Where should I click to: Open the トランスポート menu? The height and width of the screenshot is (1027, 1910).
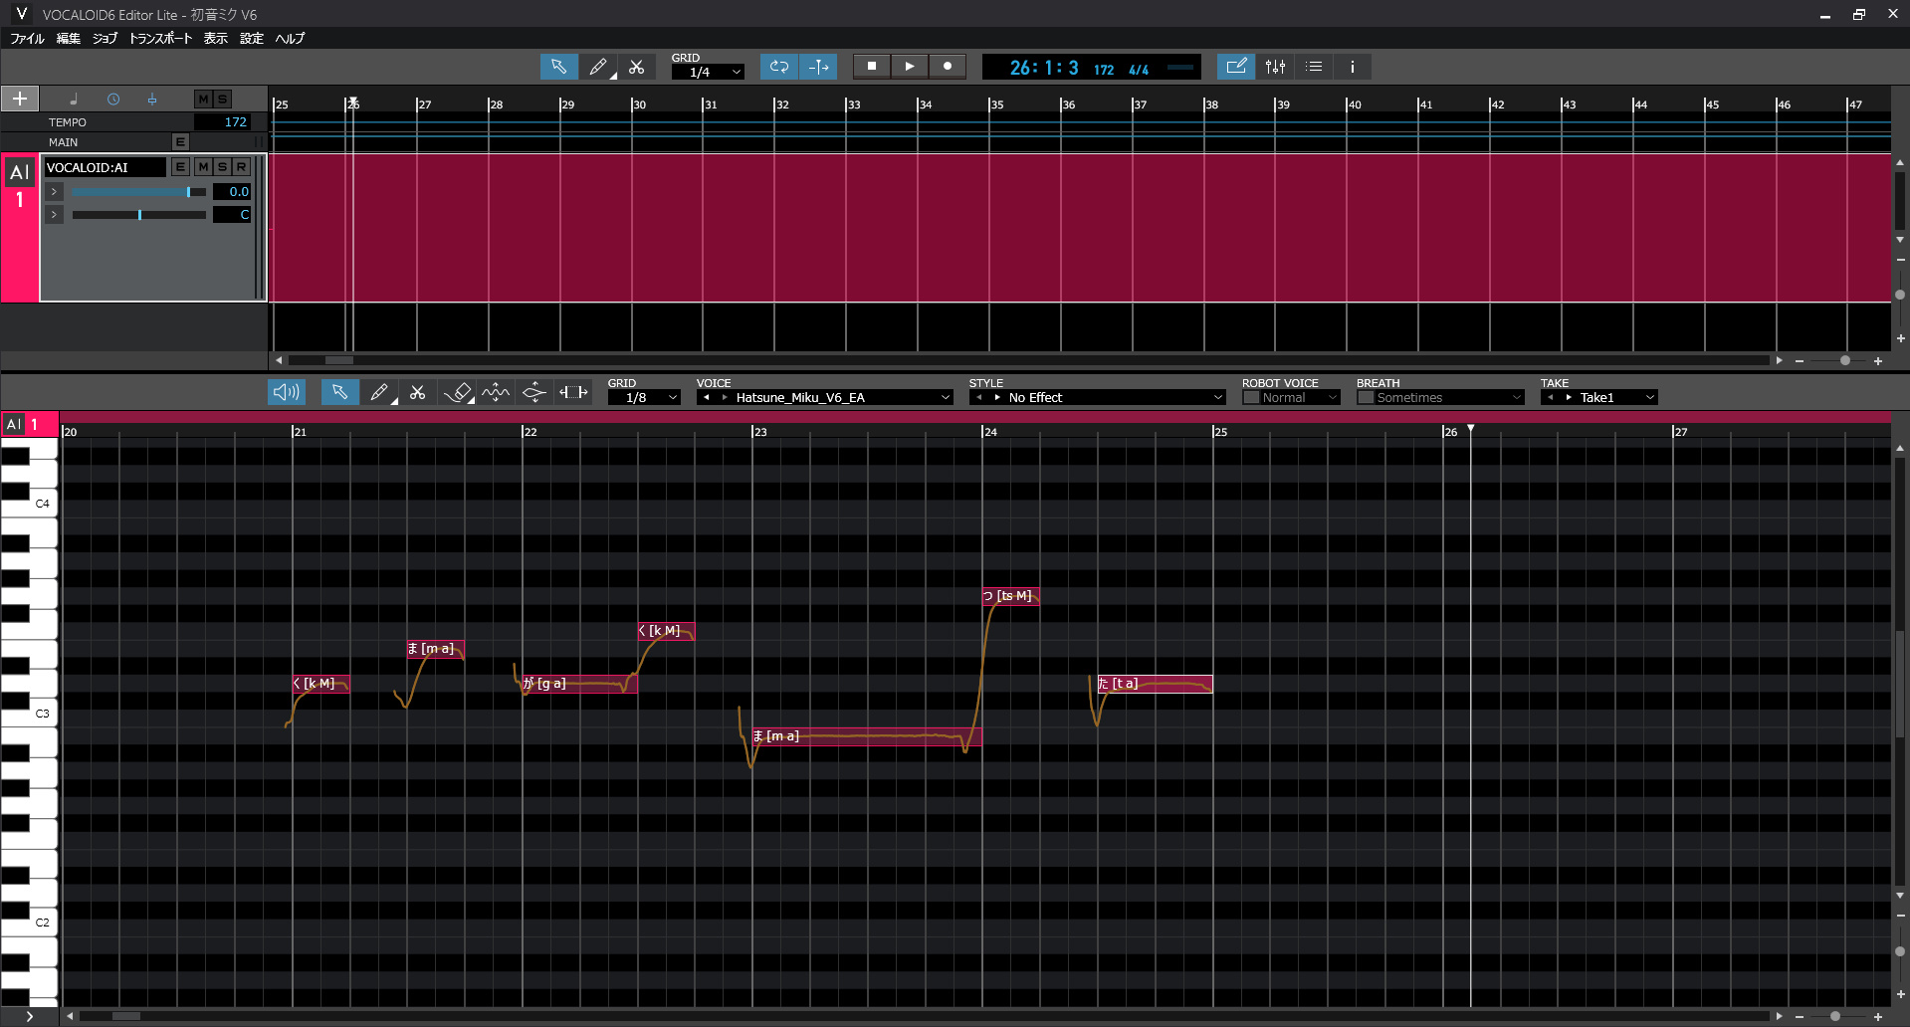[x=160, y=39]
